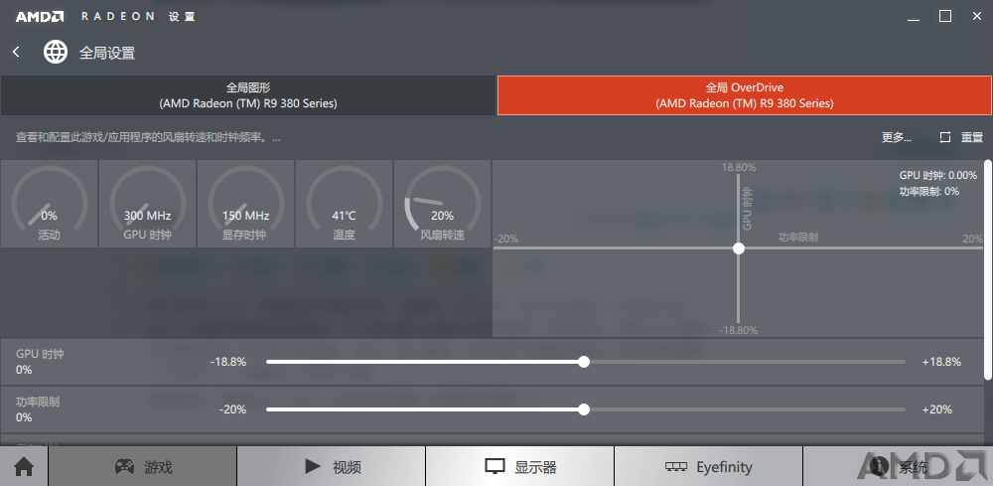
Task: Select the 全局 OverDrive tab
Action: 745,95
